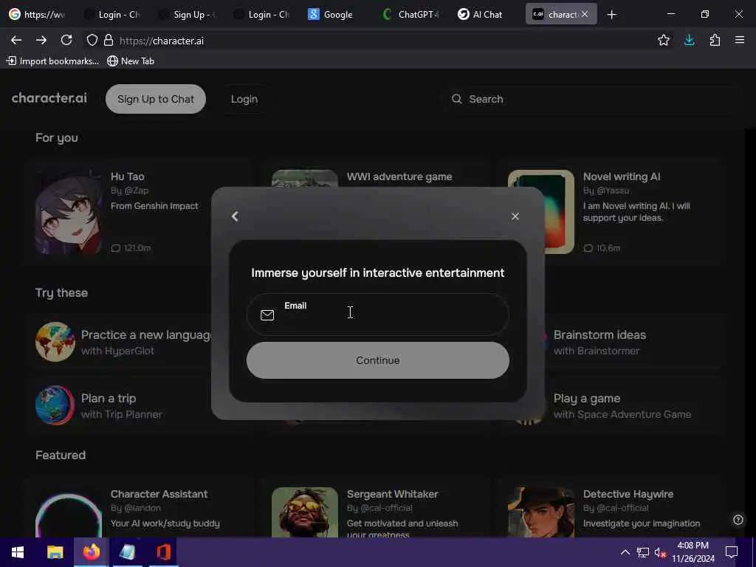Switch to the Sign Up tab
The height and width of the screenshot is (567, 756).
tap(187, 15)
